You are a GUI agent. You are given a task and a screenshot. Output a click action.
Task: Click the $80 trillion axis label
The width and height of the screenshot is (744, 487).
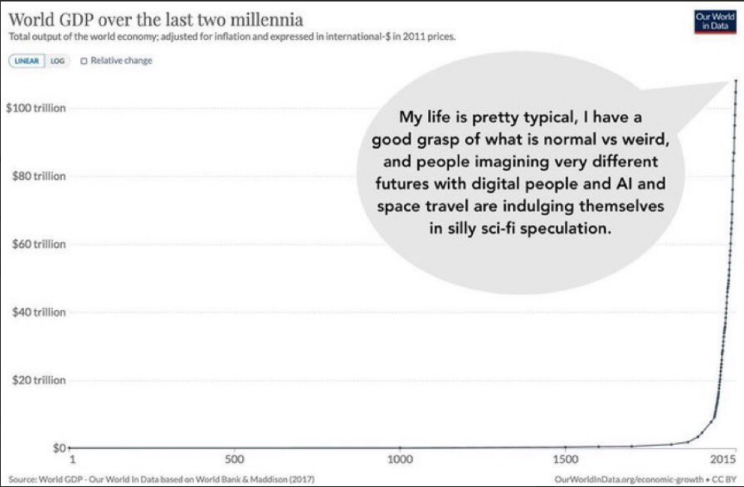[39, 176]
